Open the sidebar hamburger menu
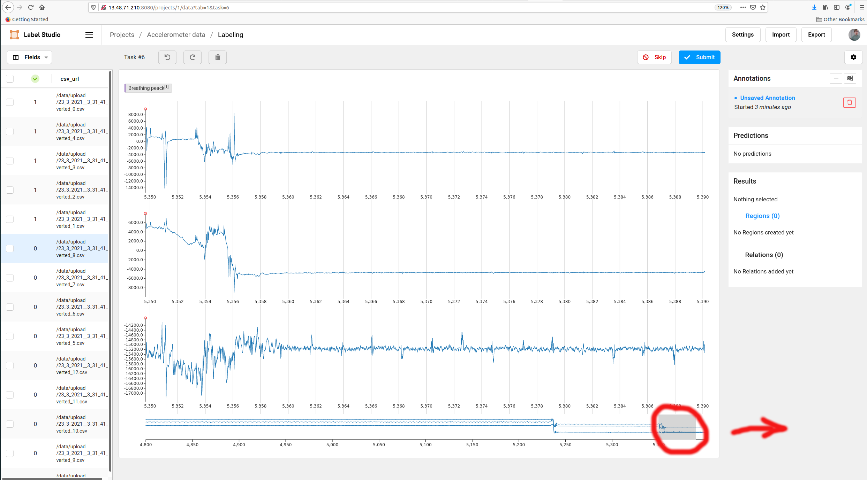This screenshot has height=480, width=867. pos(89,34)
